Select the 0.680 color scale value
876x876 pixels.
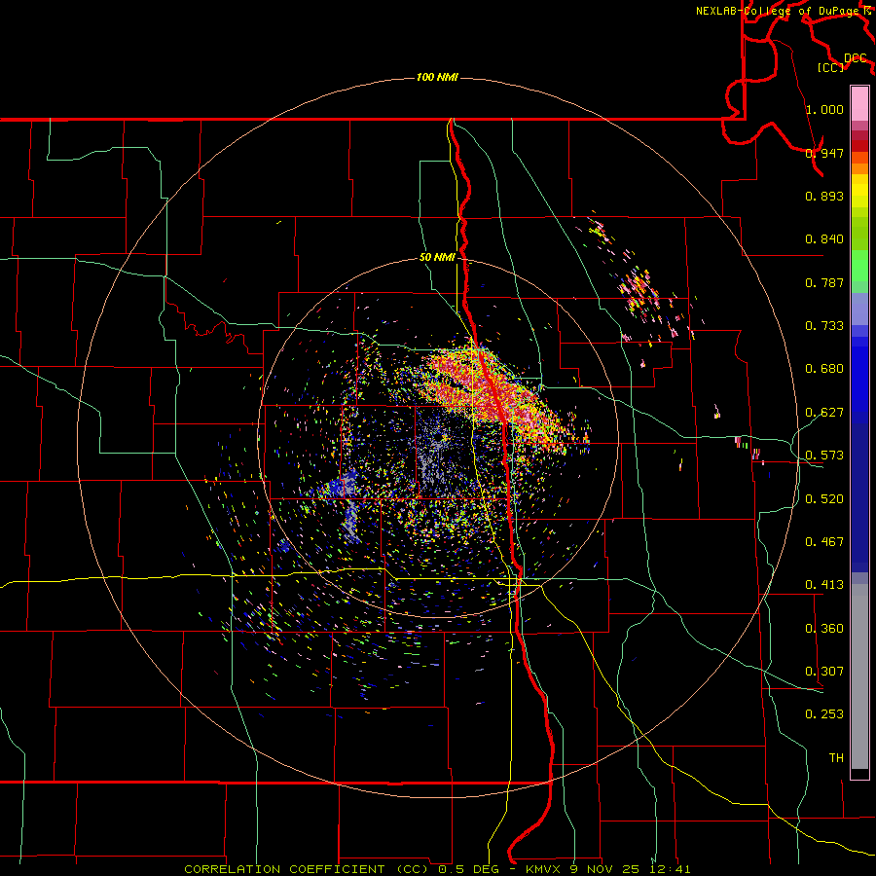824,369
